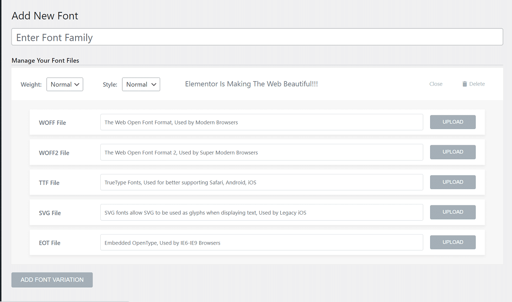This screenshot has width=512, height=302.
Task: Upload an SVG font file
Action: (x=452, y=212)
